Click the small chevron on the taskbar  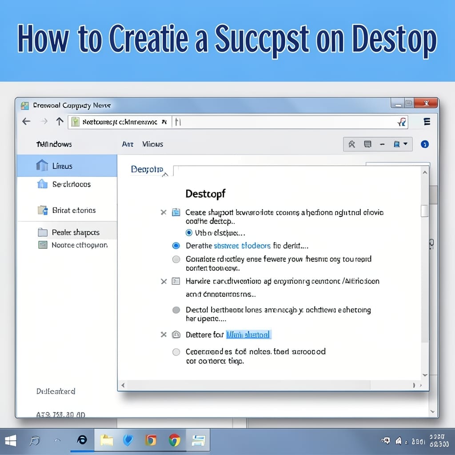point(57,440)
